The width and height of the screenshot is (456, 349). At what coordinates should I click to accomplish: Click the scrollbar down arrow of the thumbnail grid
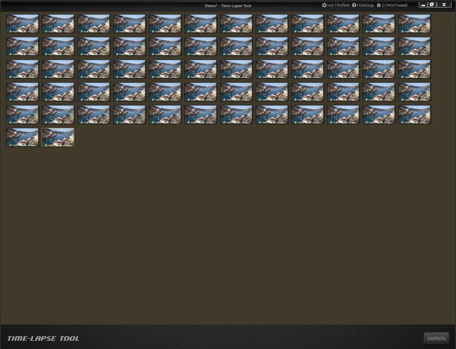(452, 321)
